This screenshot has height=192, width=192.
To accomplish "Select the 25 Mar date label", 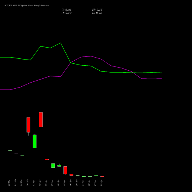I will [x=22, y=182].
